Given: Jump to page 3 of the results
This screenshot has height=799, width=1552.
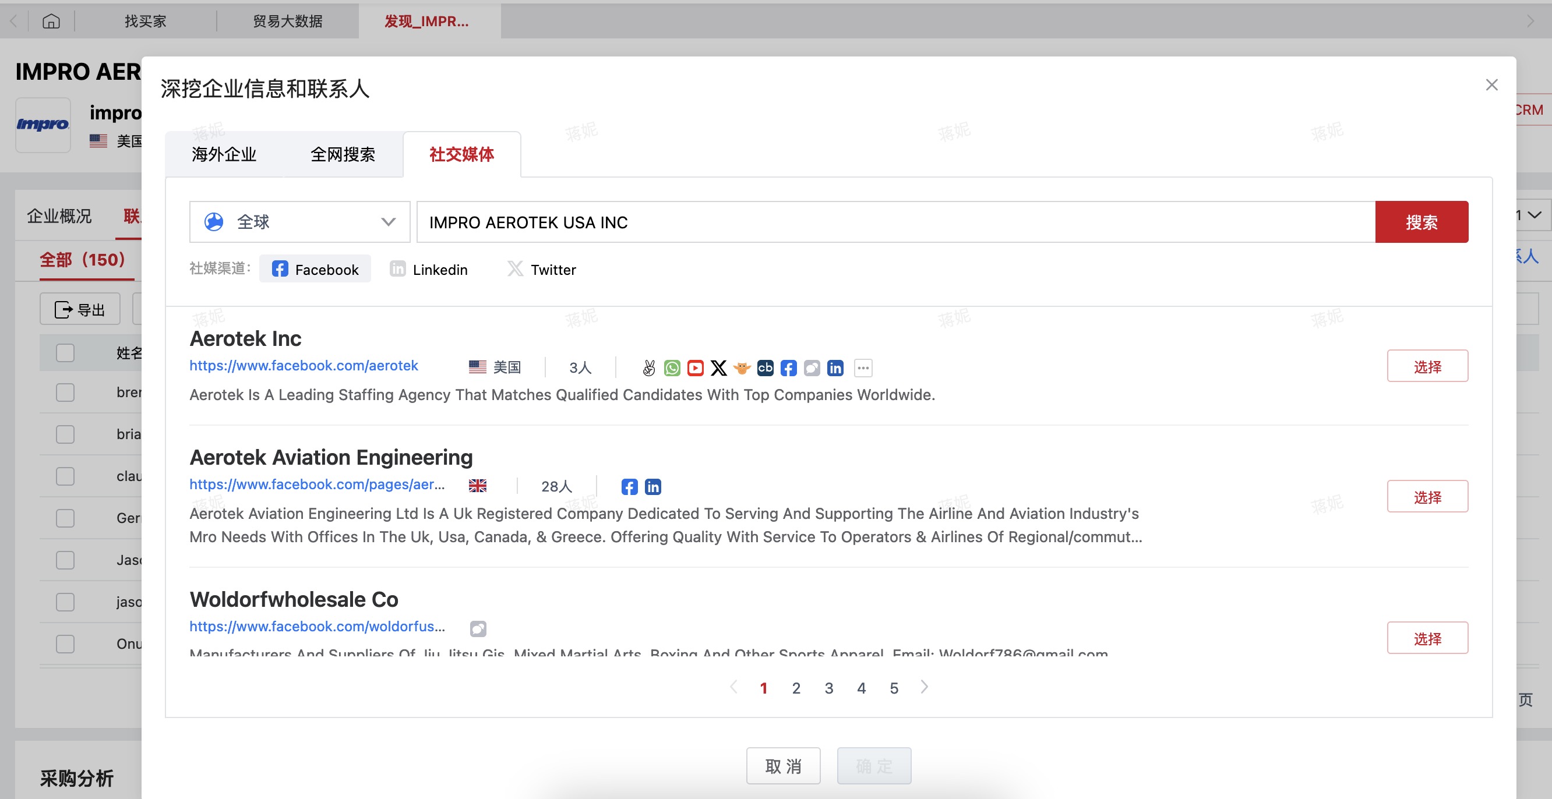Looking at the screenshot, I should [829, 688].
